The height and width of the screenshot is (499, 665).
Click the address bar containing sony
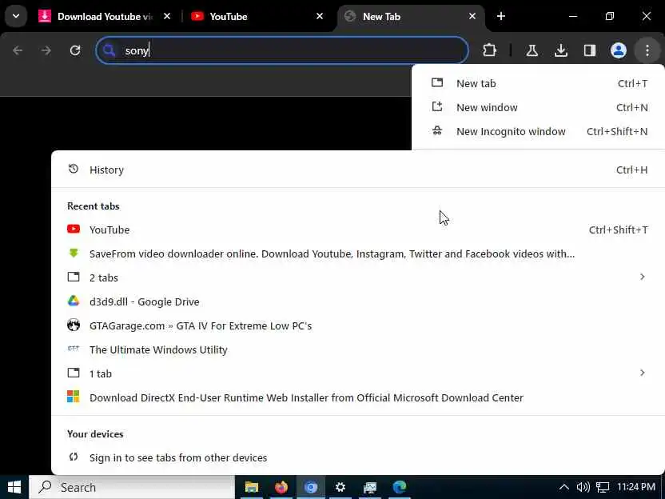click(282, 50)
